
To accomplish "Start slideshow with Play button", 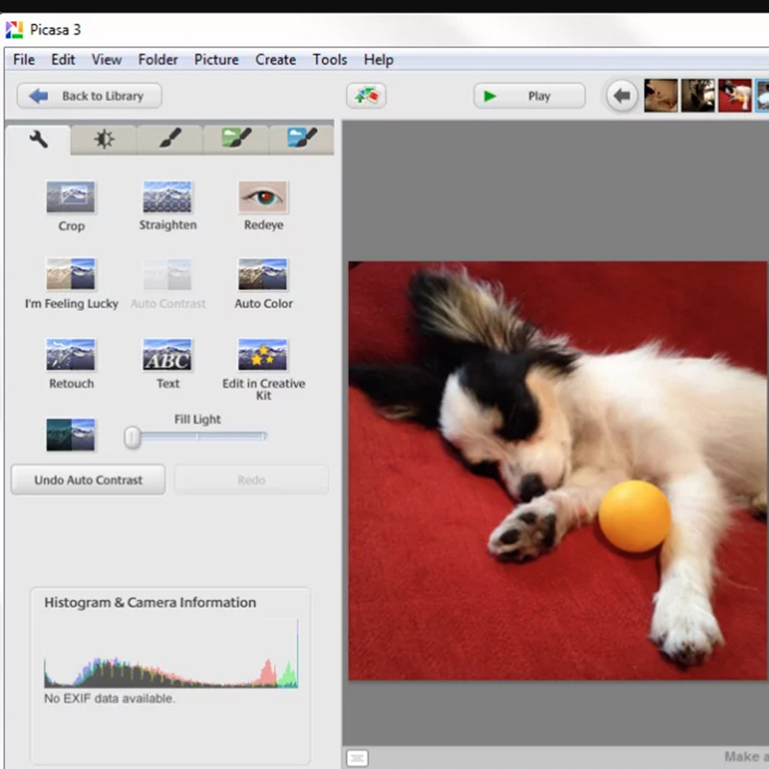I will point(529,96).
